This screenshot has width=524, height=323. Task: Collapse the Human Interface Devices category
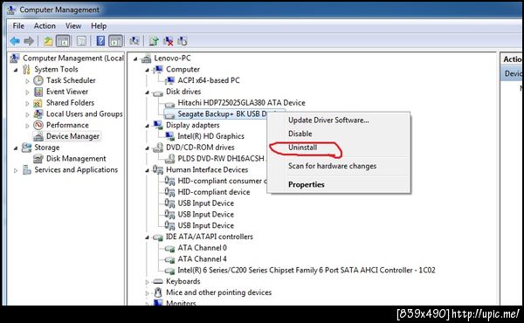[147, 170]
